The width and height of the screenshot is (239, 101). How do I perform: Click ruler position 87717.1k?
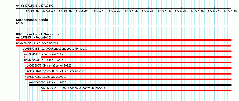pos(115,11)
